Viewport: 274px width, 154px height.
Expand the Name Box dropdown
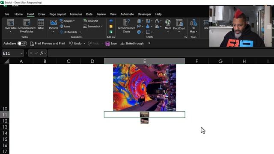click(x=21, y=53)
